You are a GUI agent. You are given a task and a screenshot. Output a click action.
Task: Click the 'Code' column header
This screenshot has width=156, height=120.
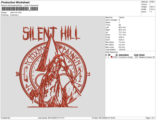click(136, 55)
